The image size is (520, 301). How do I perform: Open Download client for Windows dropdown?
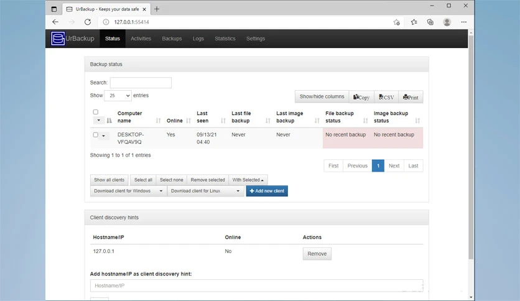tap(128, 191)
